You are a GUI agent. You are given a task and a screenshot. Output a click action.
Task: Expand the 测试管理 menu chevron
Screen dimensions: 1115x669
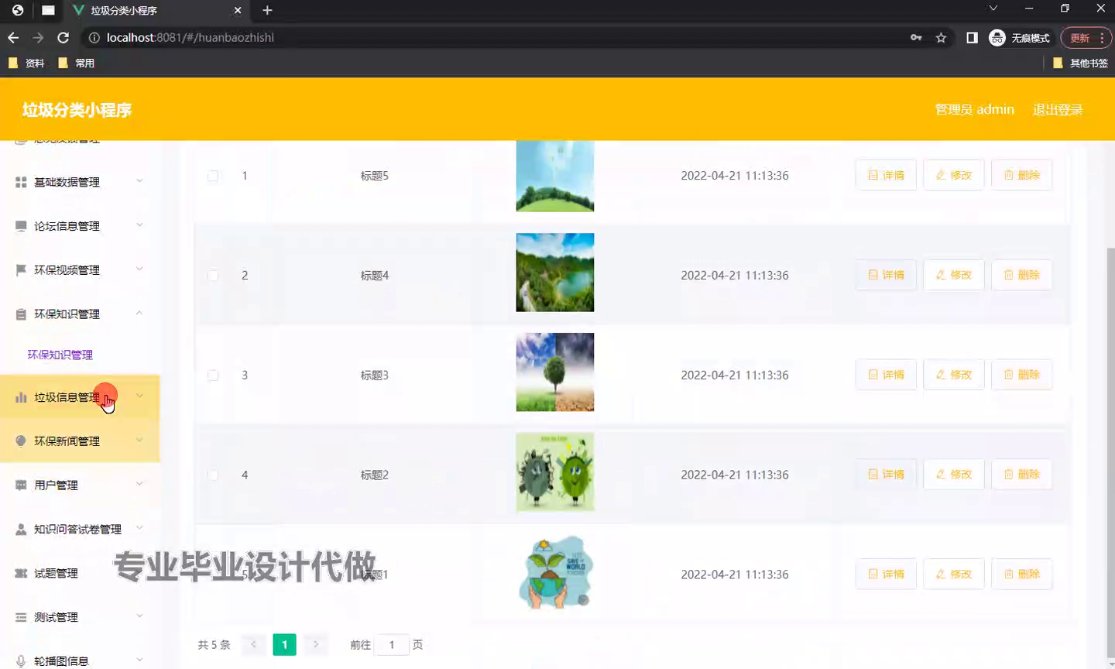click(x=139, y=617)
